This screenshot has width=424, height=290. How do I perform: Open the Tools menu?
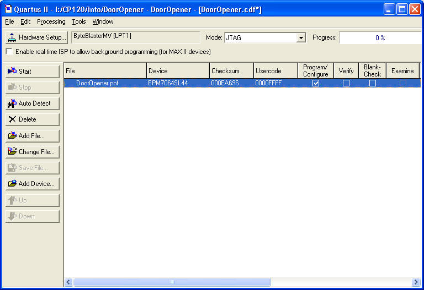[x=79, y=21]
